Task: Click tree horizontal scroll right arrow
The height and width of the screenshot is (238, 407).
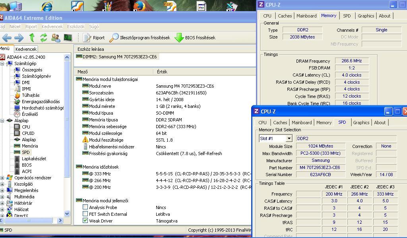Action: (60, 221)
